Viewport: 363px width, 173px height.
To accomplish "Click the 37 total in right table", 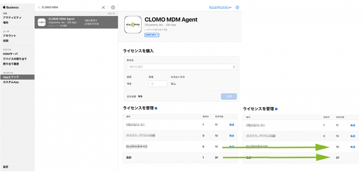I will pos(337,158).
